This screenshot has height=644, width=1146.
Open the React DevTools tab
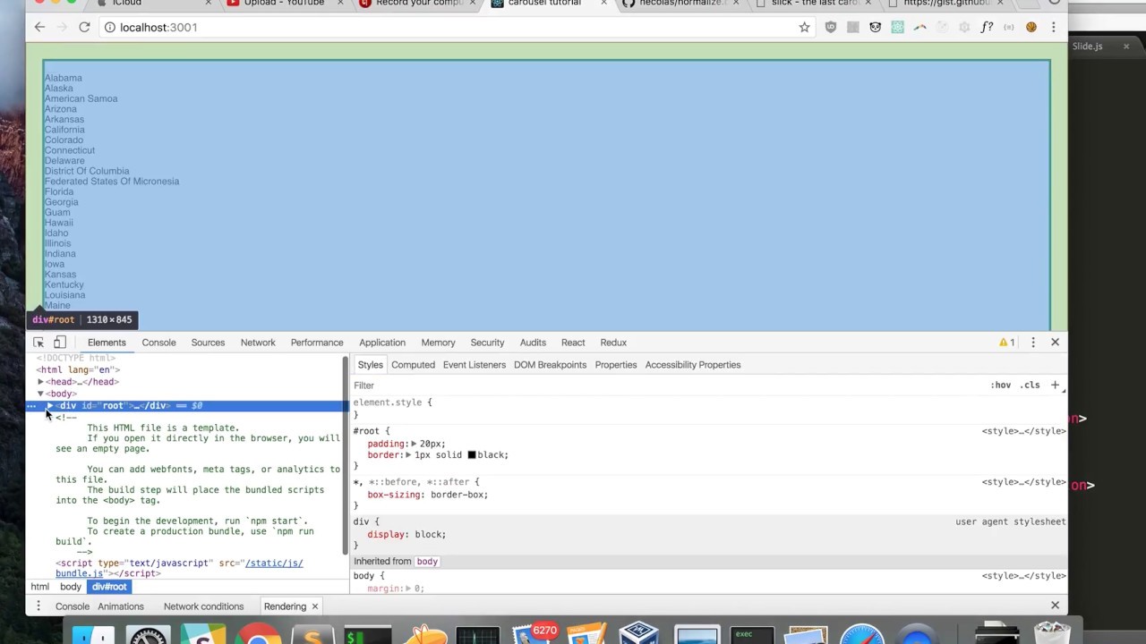pos(573,343)
